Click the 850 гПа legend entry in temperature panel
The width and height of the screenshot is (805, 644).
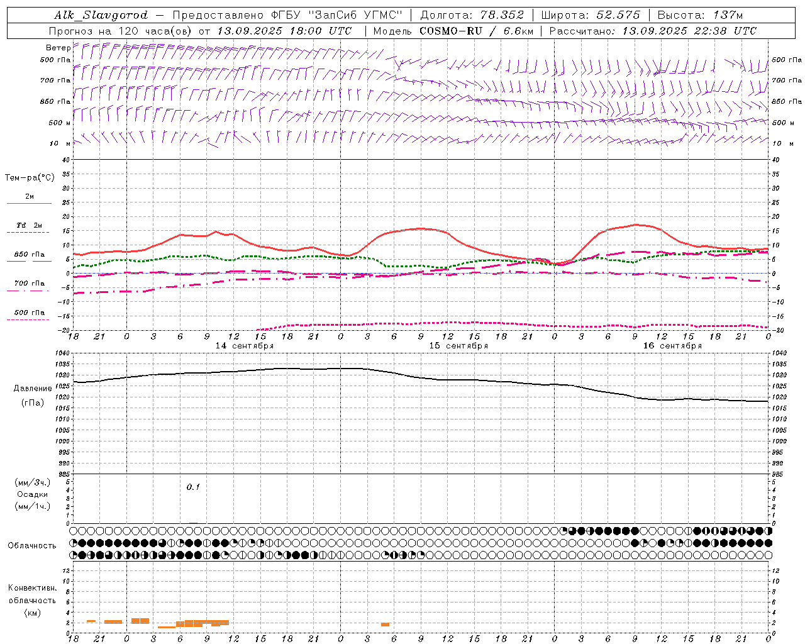29,257
